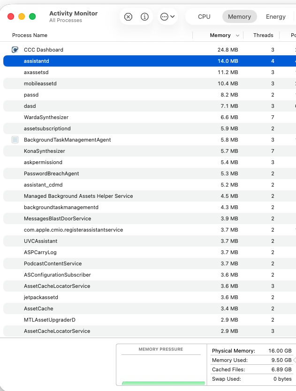
Task: Click the Memory column sort chevron
Action: [x=237, y=36]
